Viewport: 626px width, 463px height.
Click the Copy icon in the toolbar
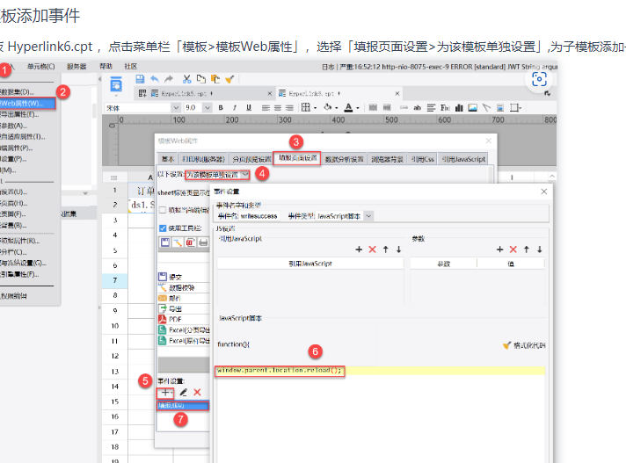click(x=200, y=79)
